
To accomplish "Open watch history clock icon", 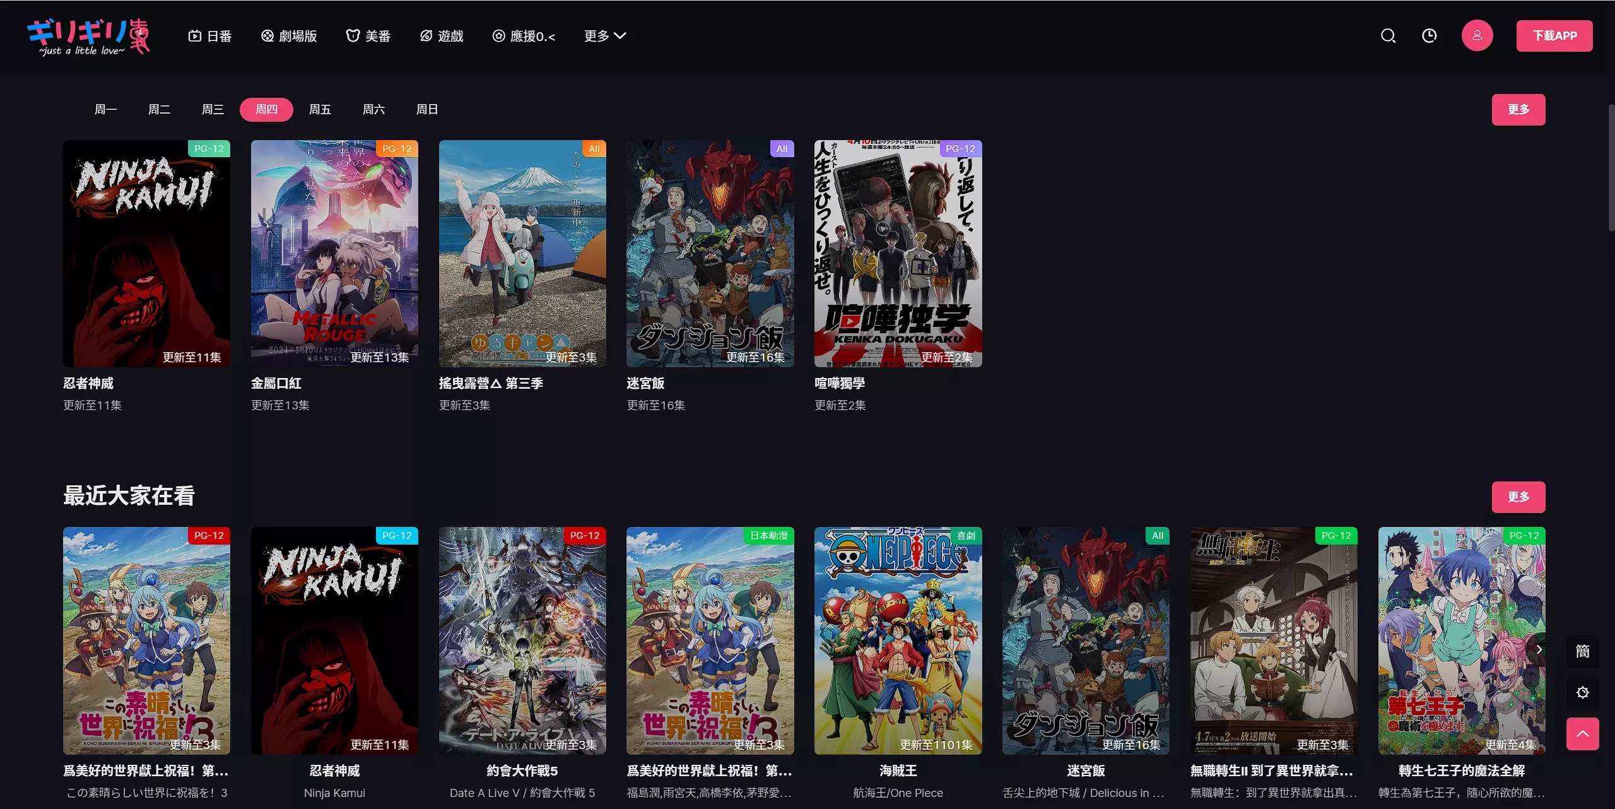I will click(1430, 36).
